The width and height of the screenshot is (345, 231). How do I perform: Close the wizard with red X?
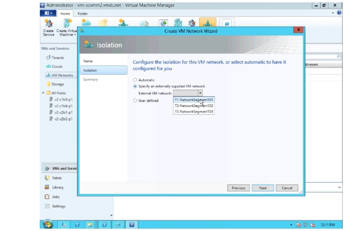tap(298, 30)
